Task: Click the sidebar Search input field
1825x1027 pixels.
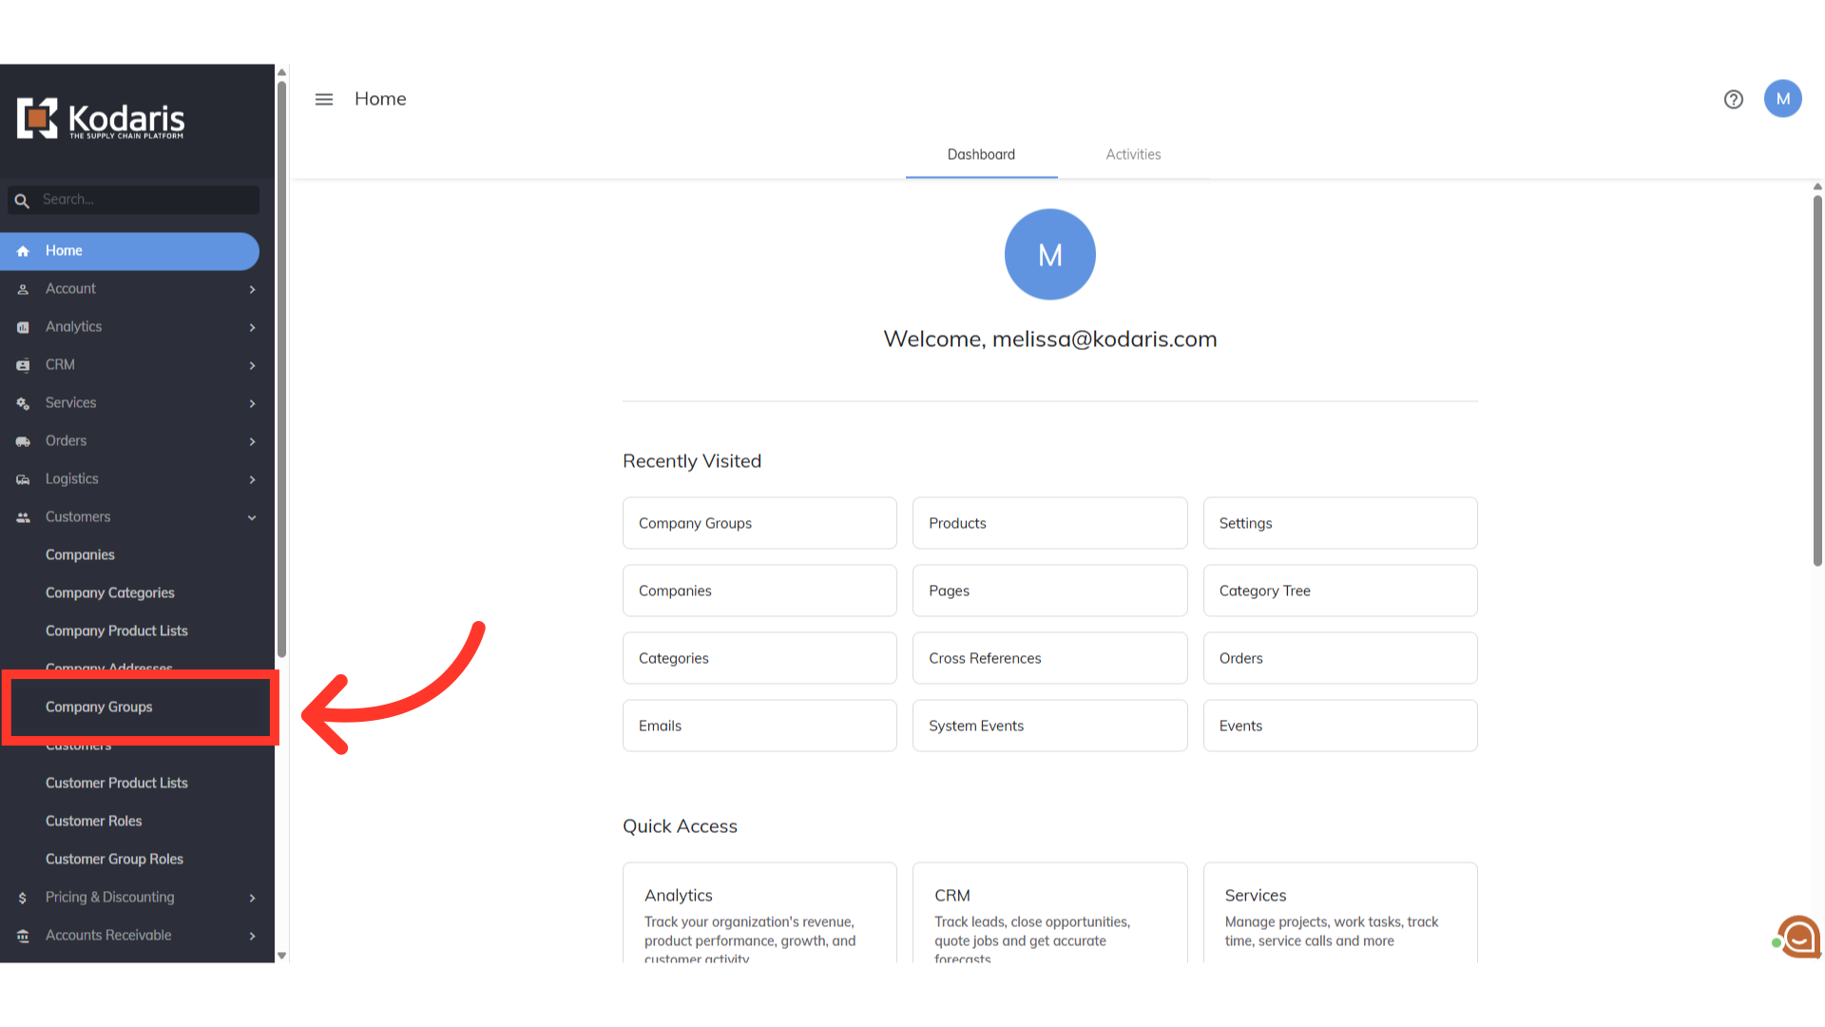Action: pyautogui.click(x=147, y=200)
